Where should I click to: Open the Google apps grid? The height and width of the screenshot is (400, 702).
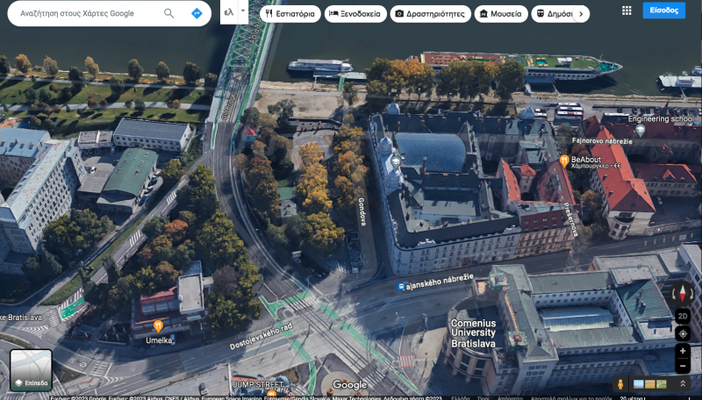tap(626, 11)
